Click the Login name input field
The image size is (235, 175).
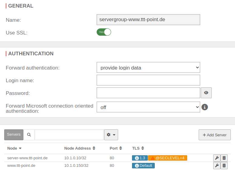148,80
